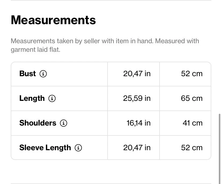This screenshot has width=222, height=184.
Task: Click Sleeve Length value 20,47 in
Action: point(137,148)
